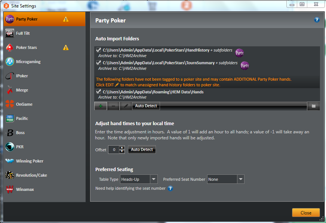Viewport: 326px width, 223px height.
Task: Select Revolution/Cake in the site list
Action: pos(44,175)
